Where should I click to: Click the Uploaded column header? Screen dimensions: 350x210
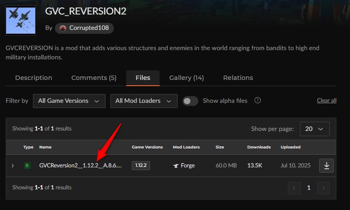(290, 147)
